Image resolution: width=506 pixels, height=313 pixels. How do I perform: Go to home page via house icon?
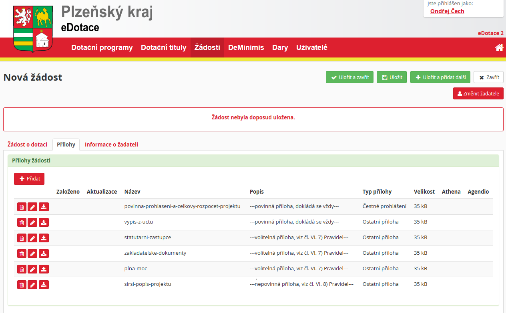[x=499, y=48]
